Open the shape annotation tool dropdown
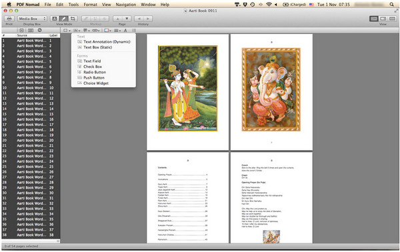Screen dimensions: 400x252 [x=67, y=31]
